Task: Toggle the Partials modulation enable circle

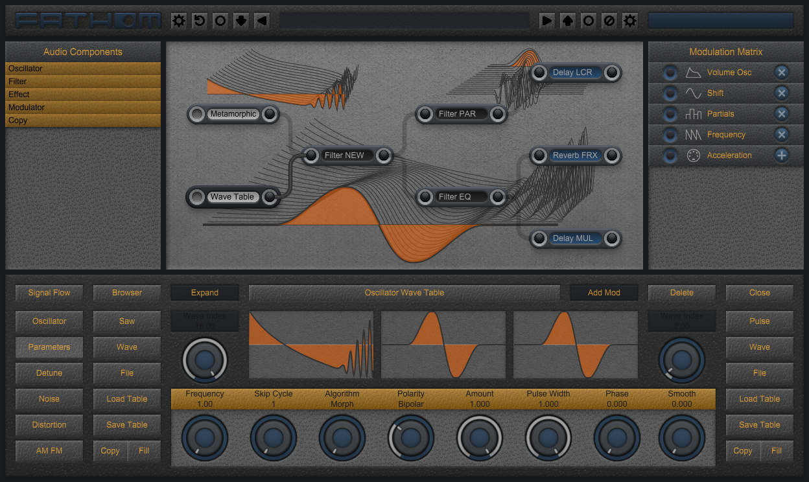Action: tap(670, 114)
